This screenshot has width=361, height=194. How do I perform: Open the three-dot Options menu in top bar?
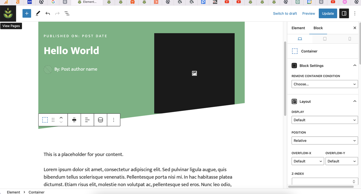click(x=355, y=13)
